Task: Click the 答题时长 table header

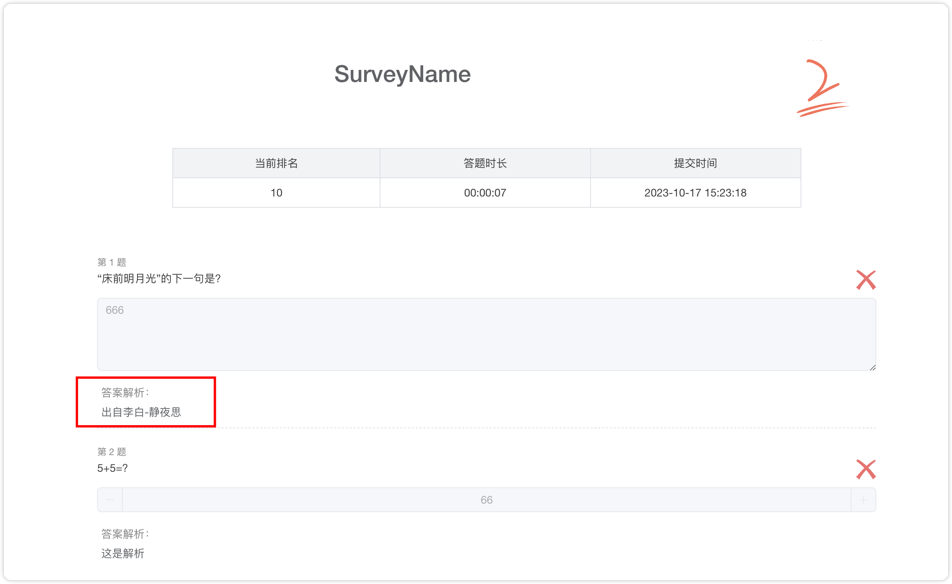Action: coord(485,163)
